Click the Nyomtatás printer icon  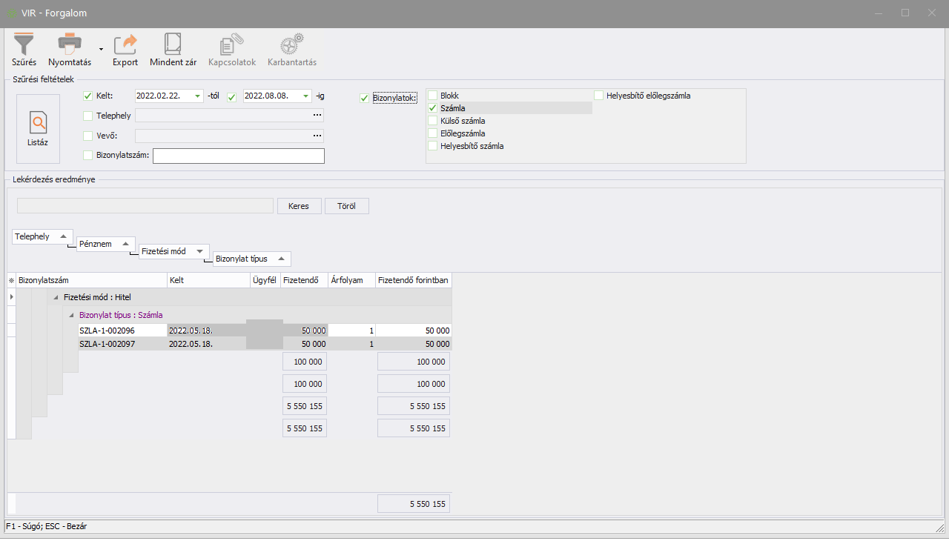(70, 44)
